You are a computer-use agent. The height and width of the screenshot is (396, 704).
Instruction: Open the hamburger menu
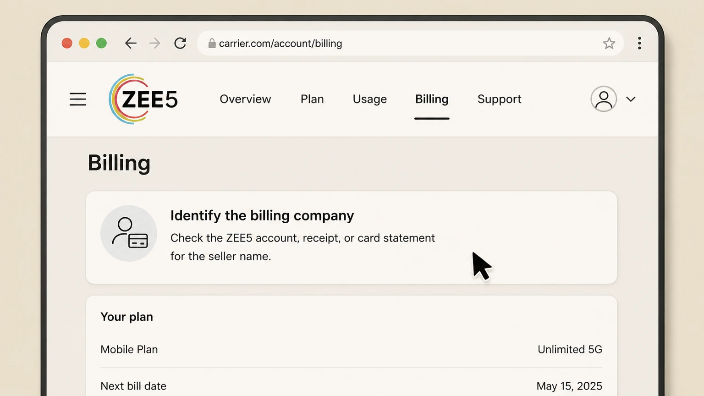point(78,99)
